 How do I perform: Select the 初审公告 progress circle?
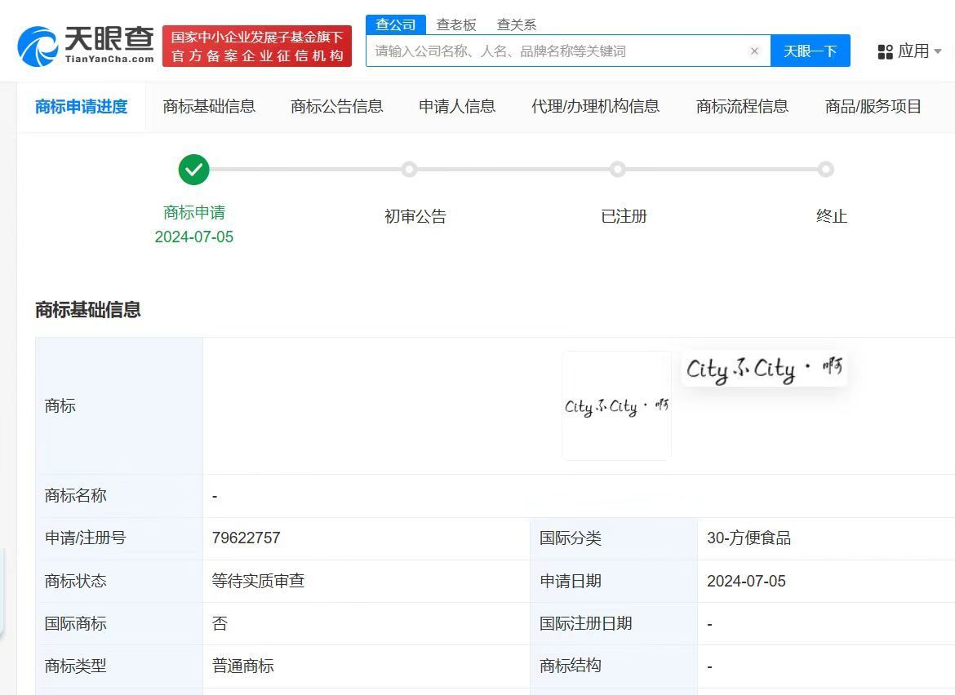coord(410,170)
